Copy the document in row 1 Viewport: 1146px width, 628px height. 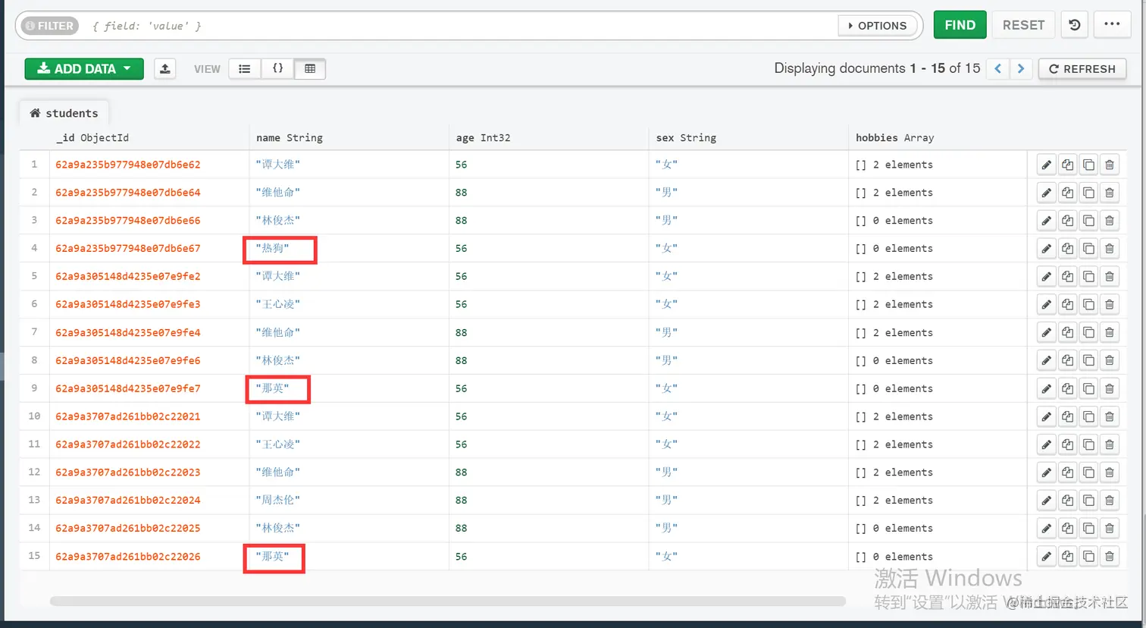pos(1067,165)
